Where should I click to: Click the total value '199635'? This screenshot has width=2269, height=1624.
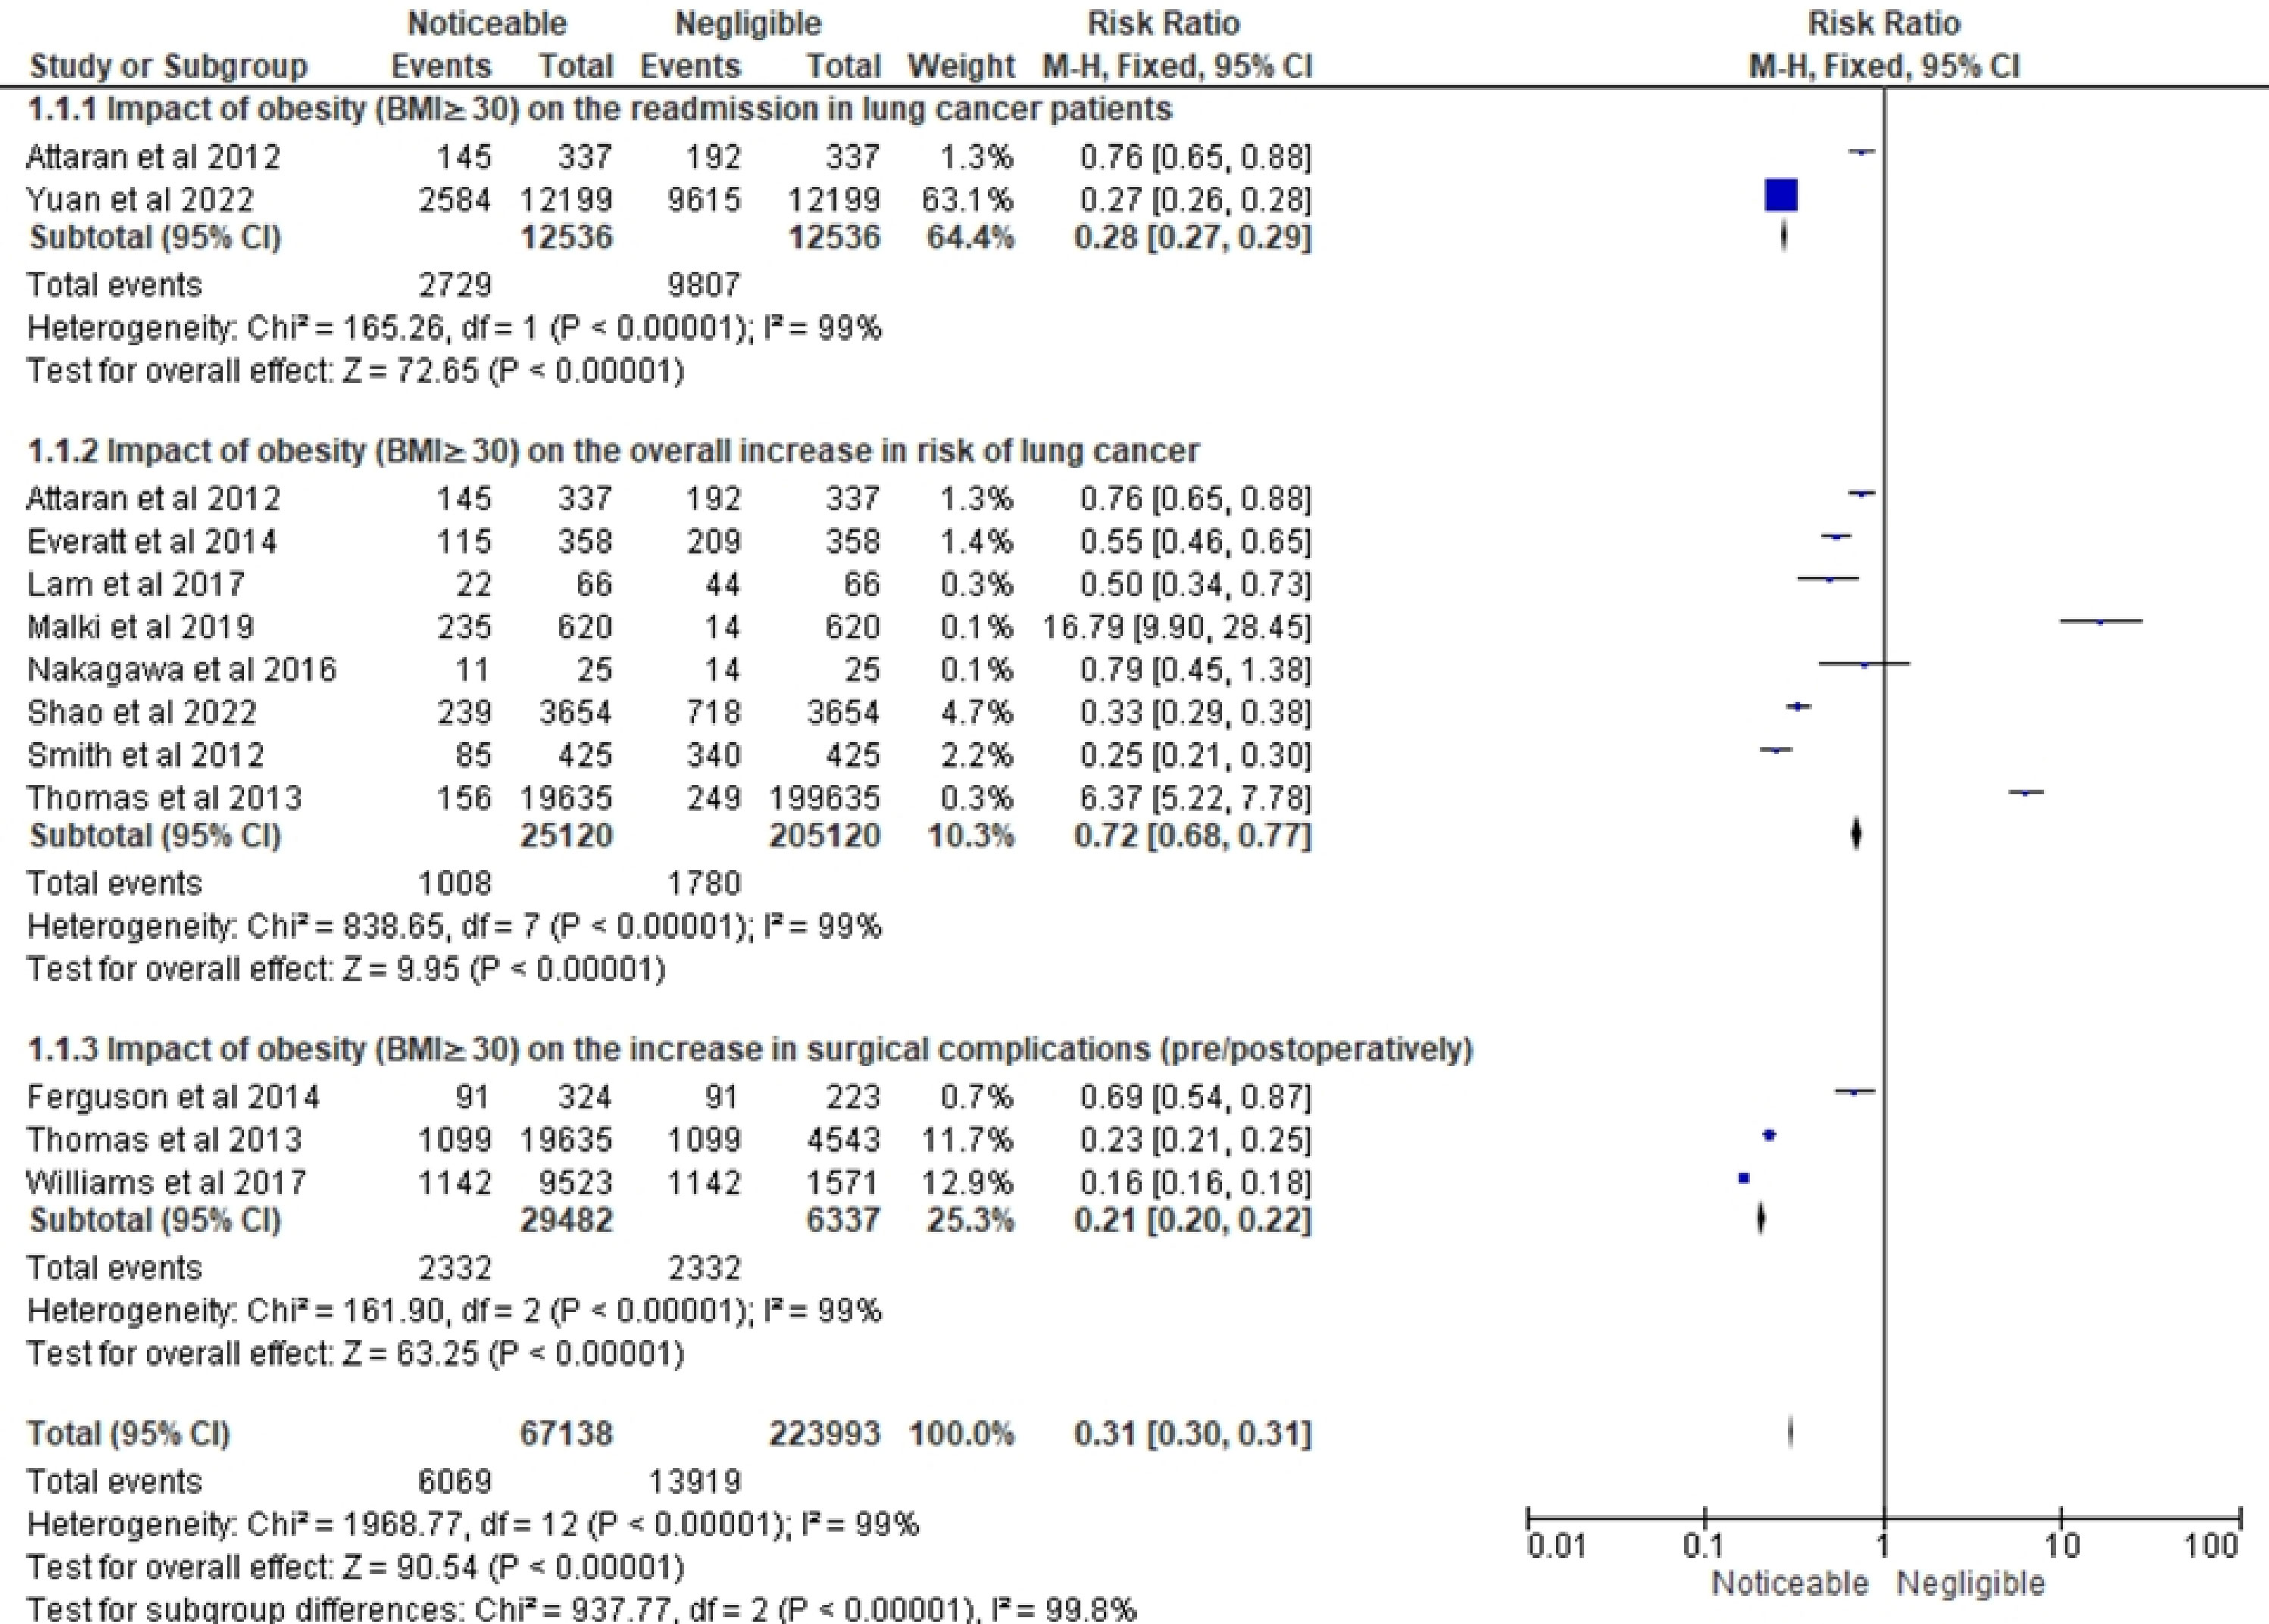pos(824,798)
